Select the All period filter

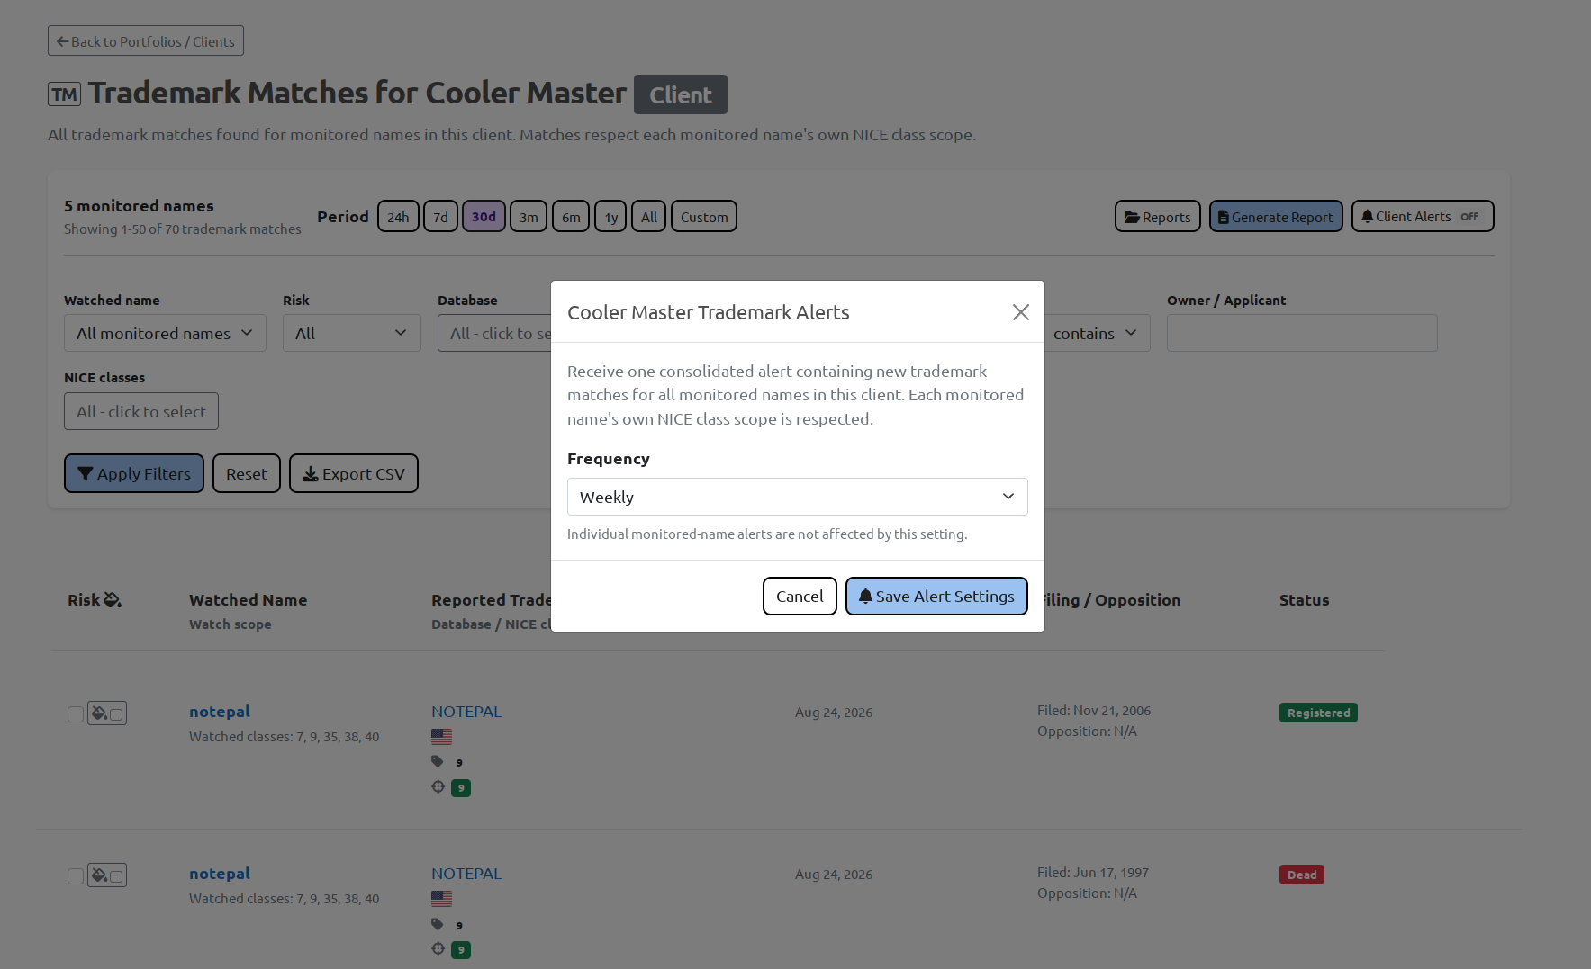(648, 216)
